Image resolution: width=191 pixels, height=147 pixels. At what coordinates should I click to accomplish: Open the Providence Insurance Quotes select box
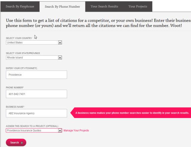pos(34,131)
